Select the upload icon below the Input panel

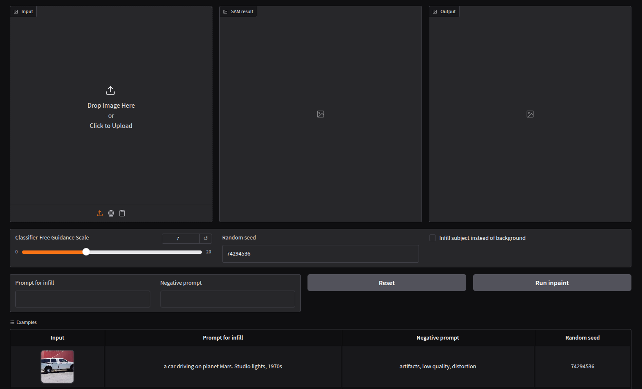[100, 213]
